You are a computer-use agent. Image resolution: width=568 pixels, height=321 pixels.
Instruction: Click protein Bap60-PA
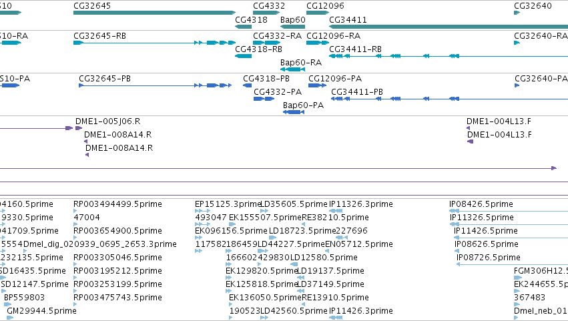tap(294, 112)
